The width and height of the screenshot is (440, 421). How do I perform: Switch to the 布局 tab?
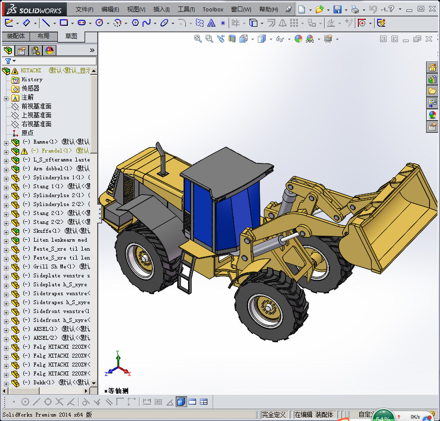click(44, 36)
